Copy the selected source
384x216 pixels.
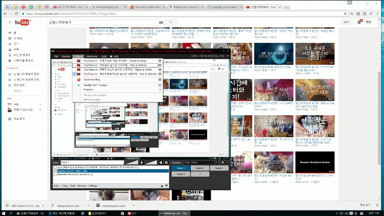coord(65,186)
